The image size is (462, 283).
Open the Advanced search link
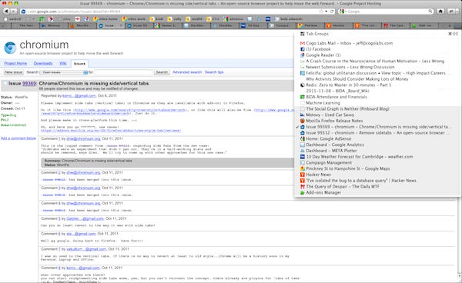point(187,72)
